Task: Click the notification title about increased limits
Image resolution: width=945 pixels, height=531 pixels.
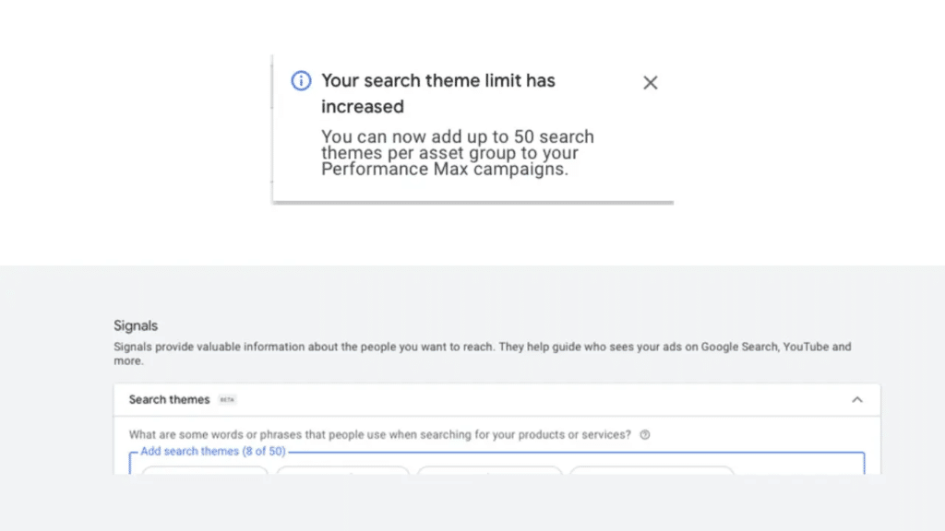Action: tap(438, 92)
